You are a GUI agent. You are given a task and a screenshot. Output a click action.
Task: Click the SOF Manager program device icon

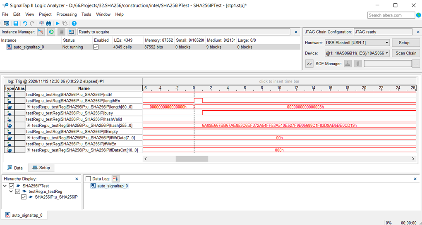click(x=348, y=64)
